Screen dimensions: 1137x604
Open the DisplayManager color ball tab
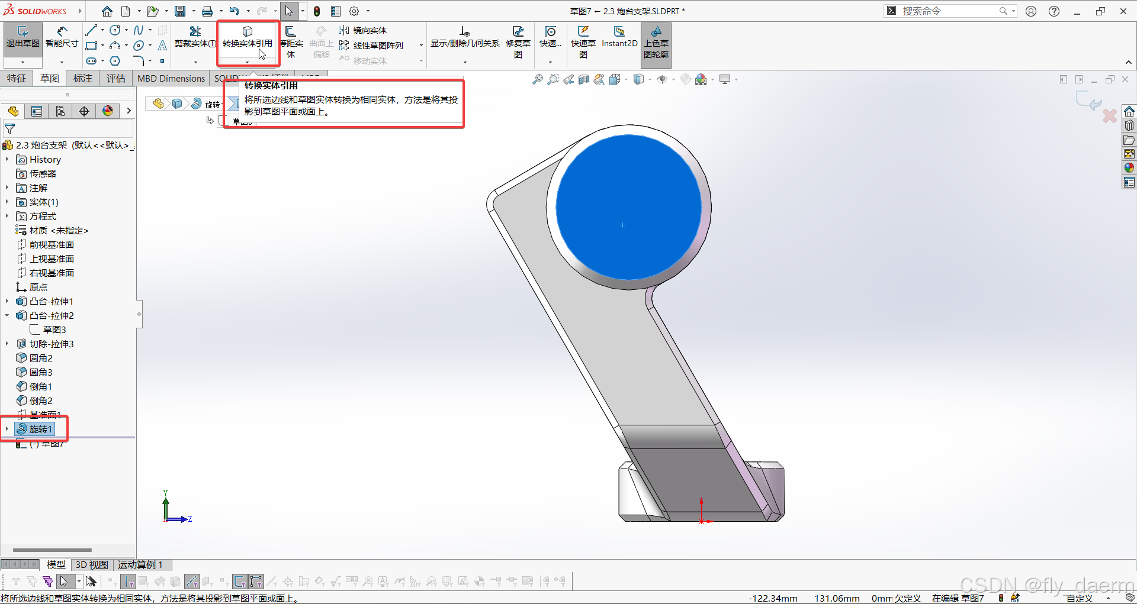tap(108, 111)
